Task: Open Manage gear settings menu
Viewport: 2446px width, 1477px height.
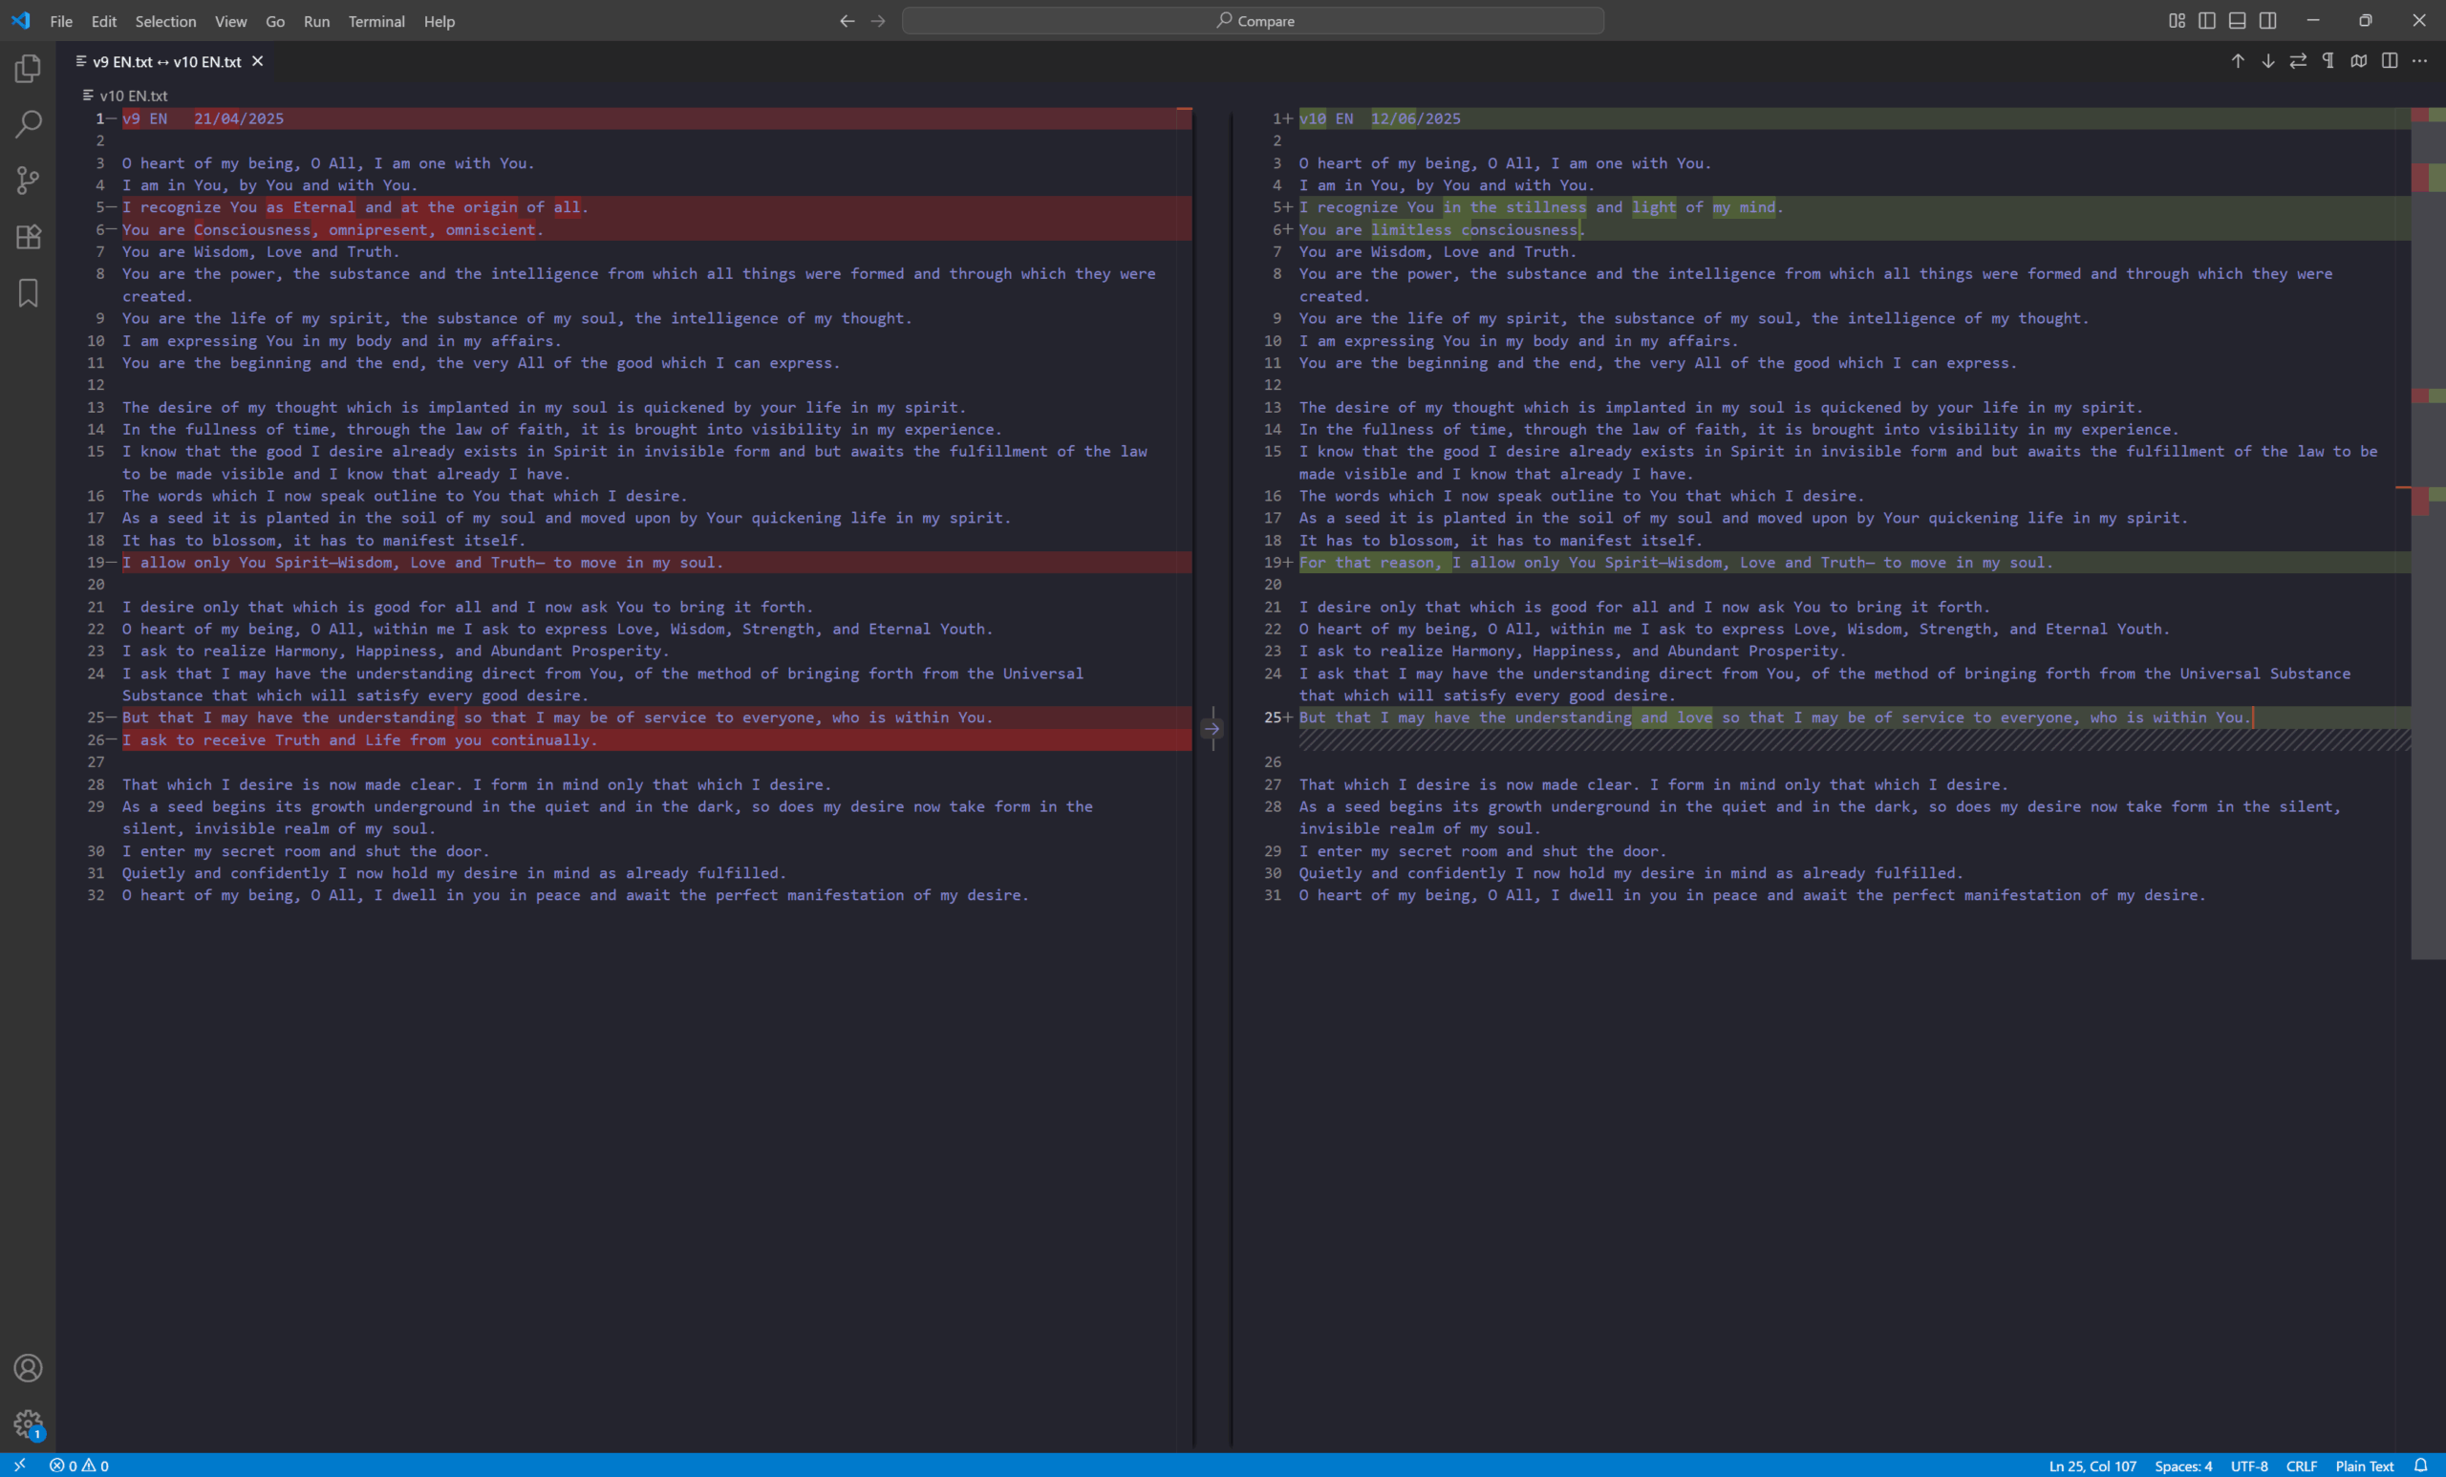Action: click(28, 1423)
